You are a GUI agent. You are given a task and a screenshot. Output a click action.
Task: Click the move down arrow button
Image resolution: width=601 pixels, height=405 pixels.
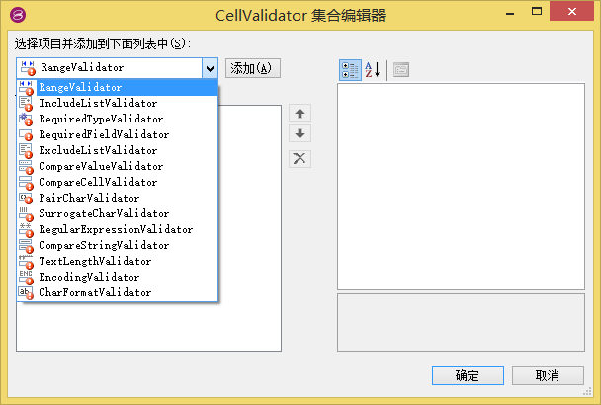click(x=300, y=133)
